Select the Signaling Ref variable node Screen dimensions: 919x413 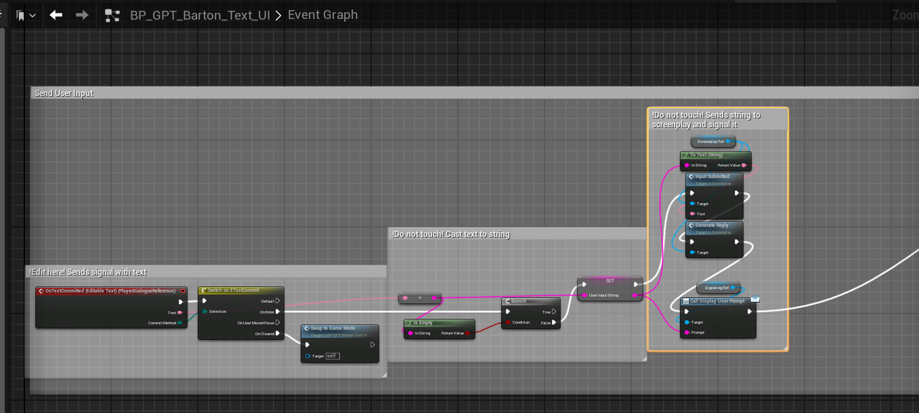[718, 288]
